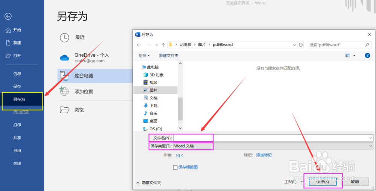Click 此电脑 in the address path

(x=185, y=45)
